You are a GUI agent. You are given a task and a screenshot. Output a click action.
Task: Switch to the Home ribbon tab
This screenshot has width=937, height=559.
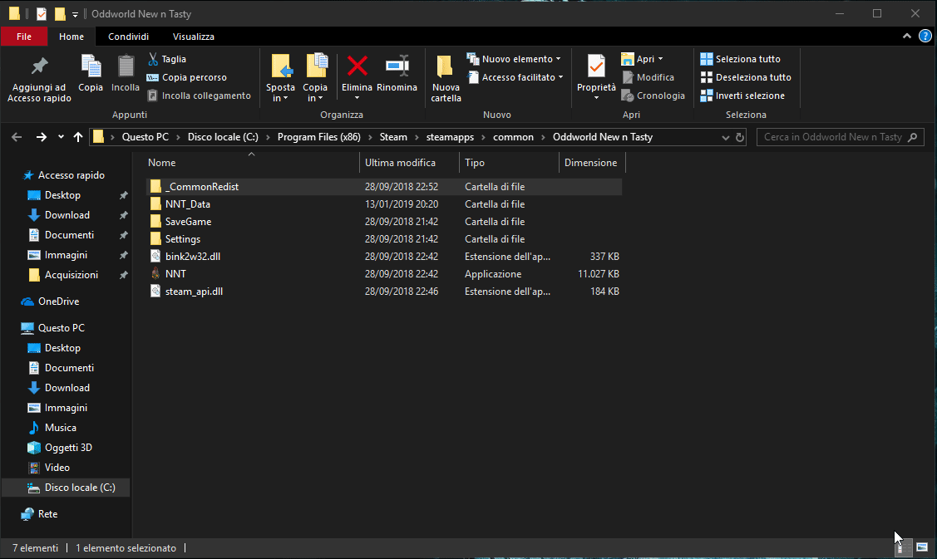pos(72,37)
